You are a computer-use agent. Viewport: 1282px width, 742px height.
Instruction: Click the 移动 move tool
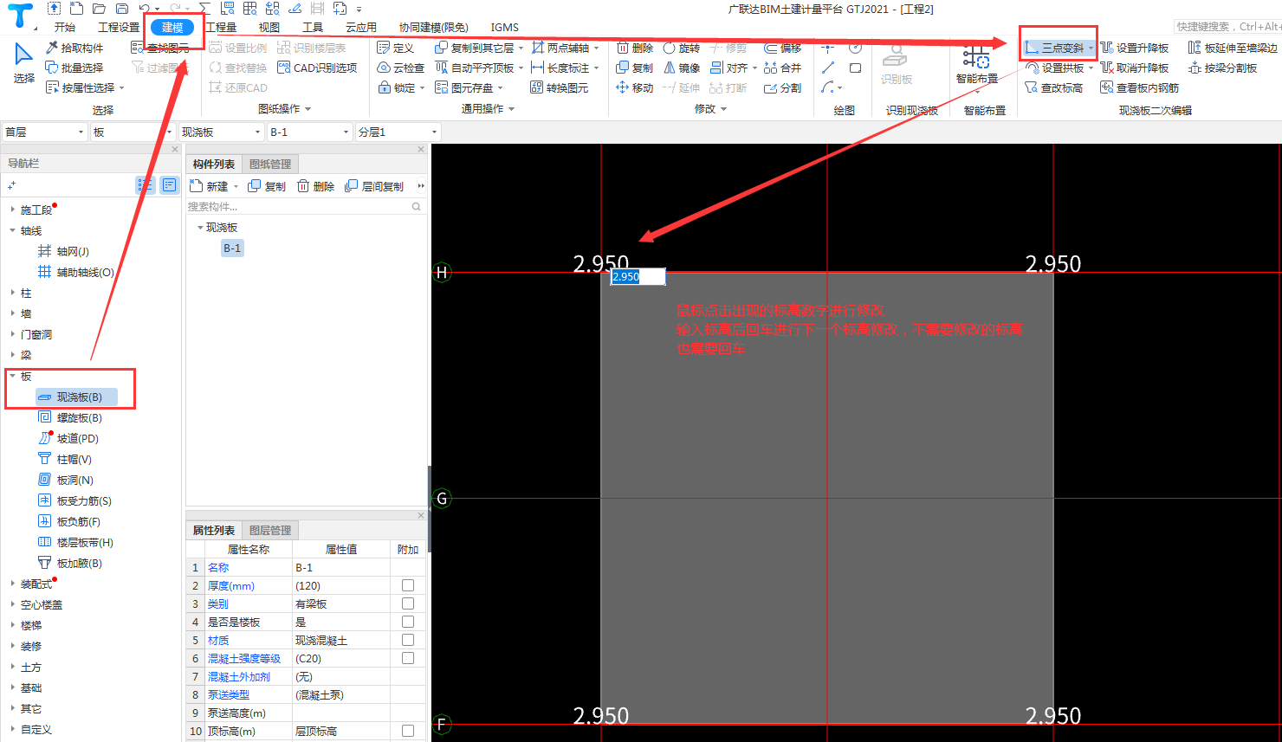pyautogui.click(x=634, y=87)
